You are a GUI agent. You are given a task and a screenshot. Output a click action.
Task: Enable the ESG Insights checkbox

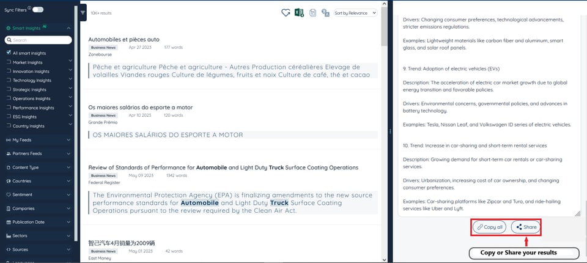coord(9,117)
